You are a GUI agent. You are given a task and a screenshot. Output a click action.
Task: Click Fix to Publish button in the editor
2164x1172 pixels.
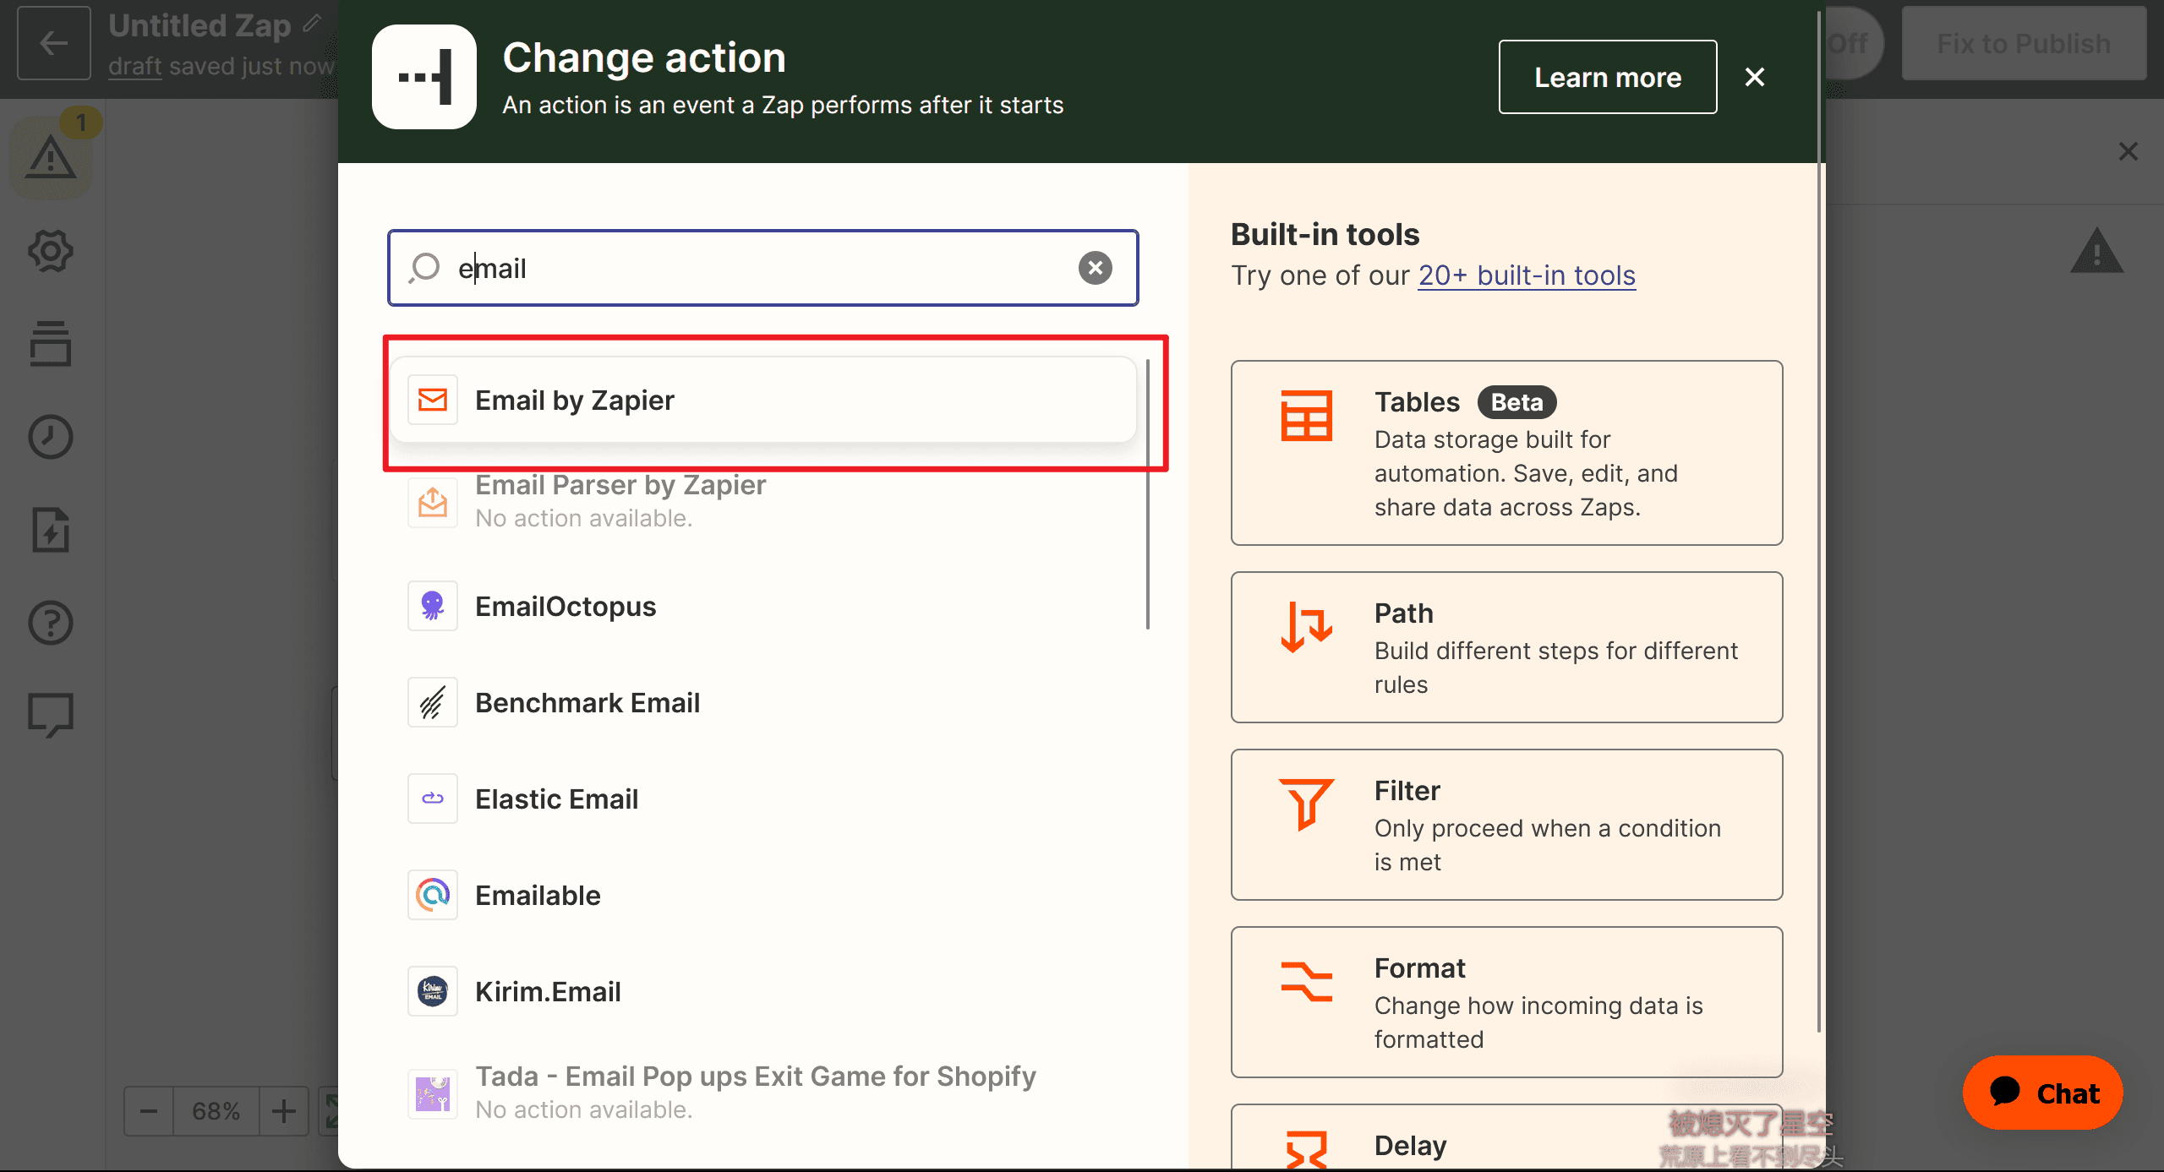[2024, 43]
